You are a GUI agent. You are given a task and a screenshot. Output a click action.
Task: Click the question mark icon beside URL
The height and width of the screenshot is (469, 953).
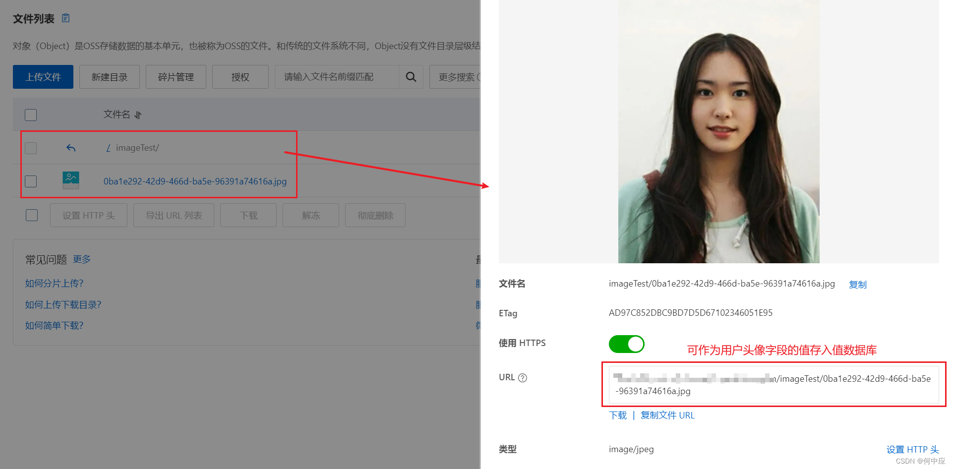click(x=523, y=378)
